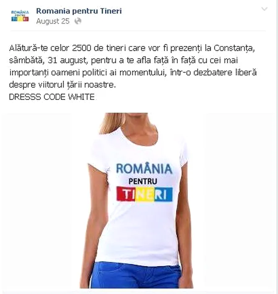278x294 pixels.
Task: Open the post options chevron menu
Action: coord(264,9)
